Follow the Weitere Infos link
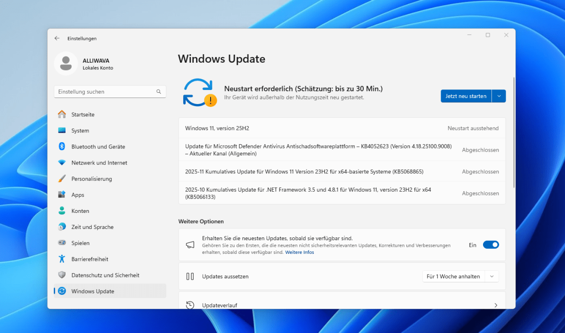 (299, 252)
